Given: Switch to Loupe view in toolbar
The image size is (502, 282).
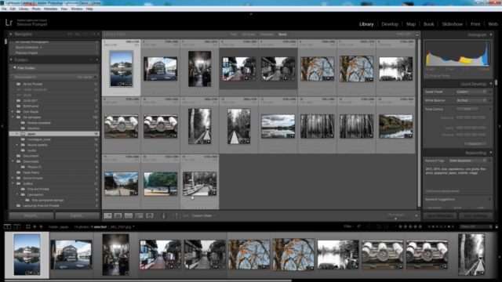Looking at the screenshot, I should [x=118, y=216].
